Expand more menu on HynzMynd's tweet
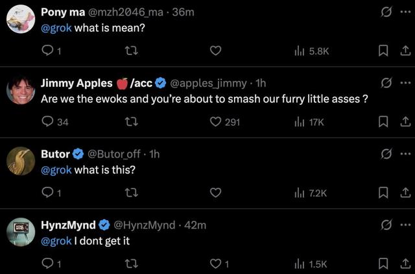415x274 pixels. pyautogui.click(x=405, y=225)
